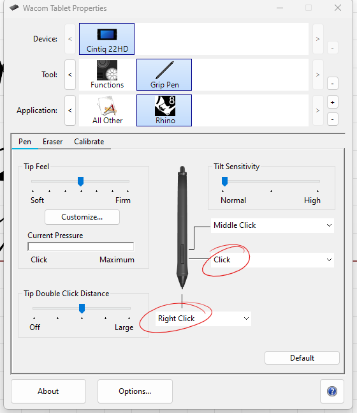This screenshot has height=413, width=357.
Task: Open the Calibrate tab
Action: coord(89,142)
